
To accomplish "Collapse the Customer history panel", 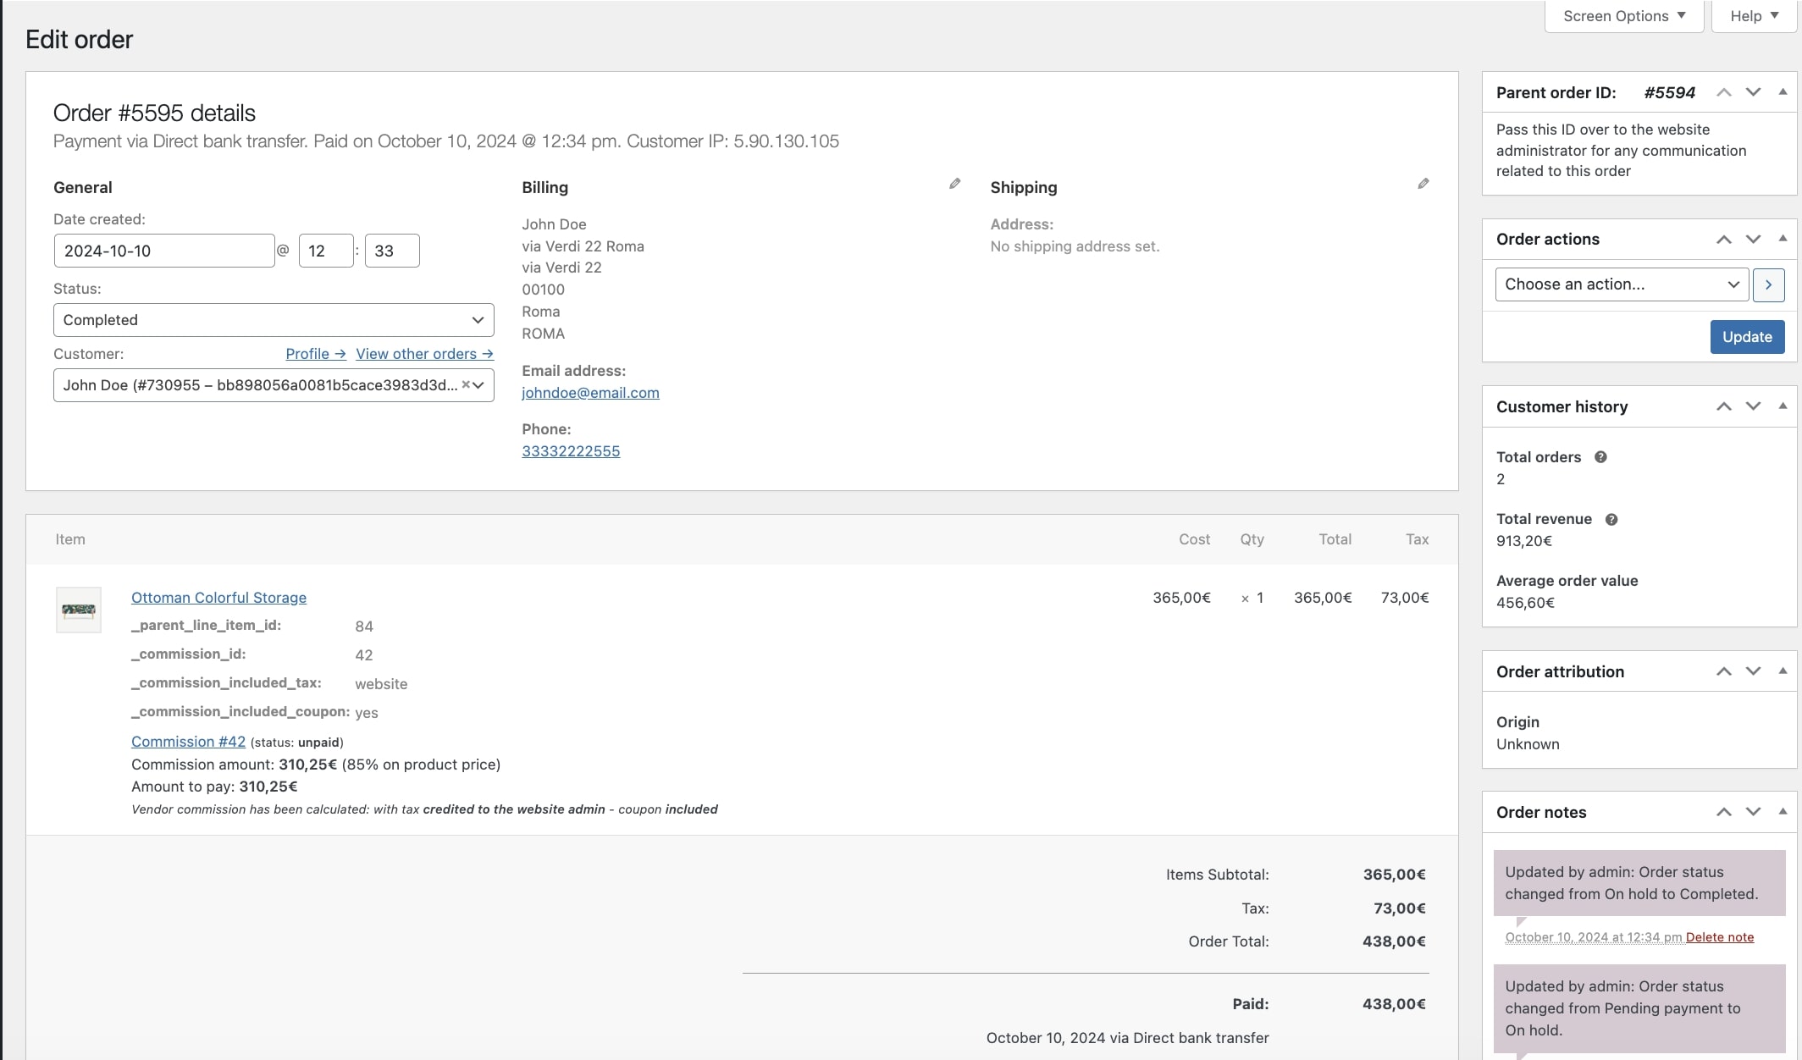I will pyautogui.click(x=1783, y=406).
